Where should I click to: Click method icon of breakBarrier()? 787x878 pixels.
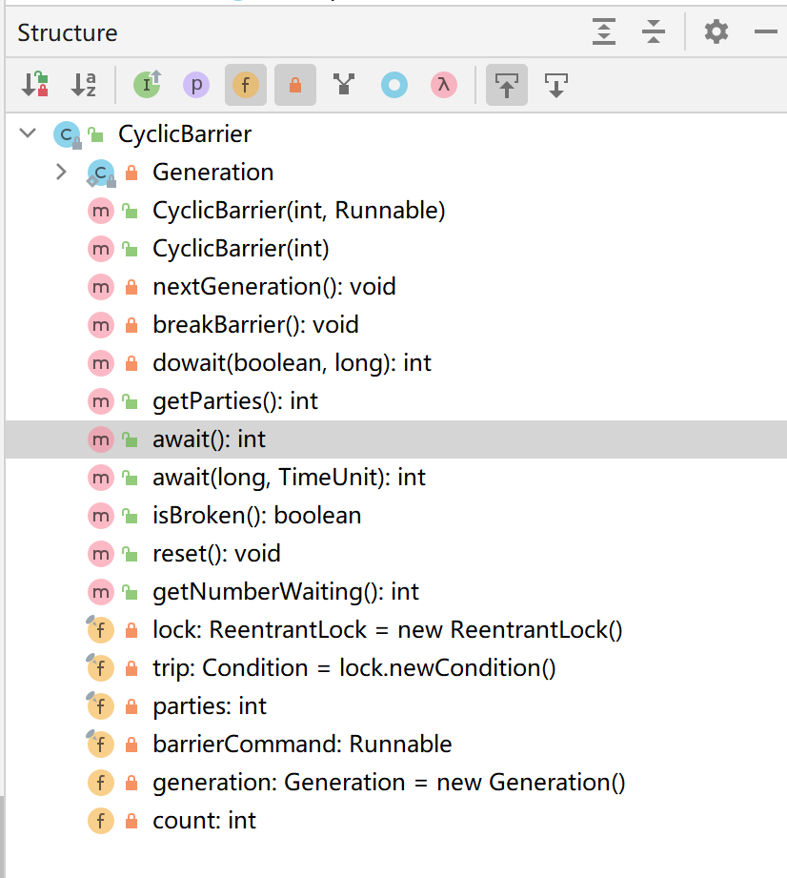pyautogui.click(x=101, y=325)
